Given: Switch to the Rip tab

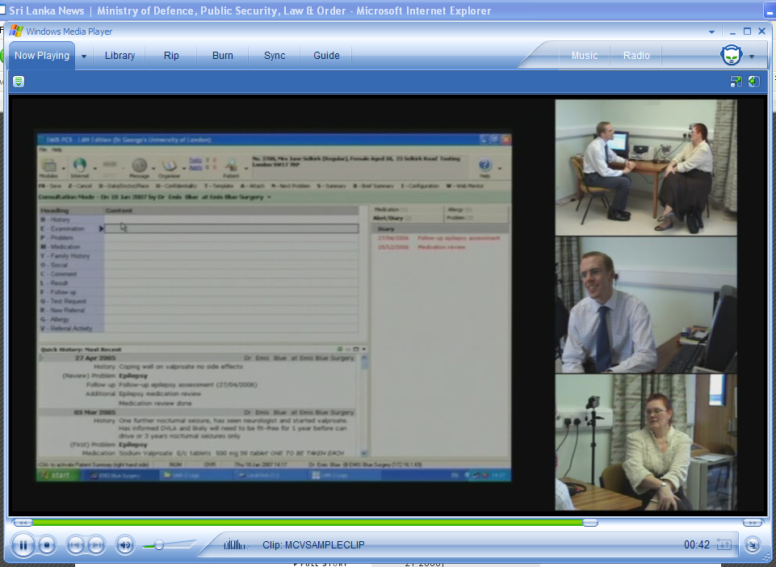Looking at the screenshot, I should tap(171, 56).
